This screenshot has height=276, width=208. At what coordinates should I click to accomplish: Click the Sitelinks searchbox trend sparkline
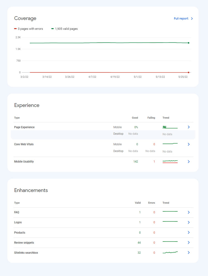[x=170, y=253]
